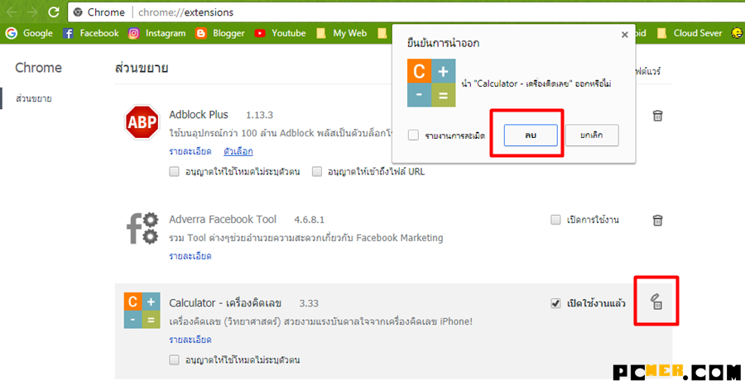This screenshot has width=745, height=385.
Task: Click the smiley face bookmark icon
Action: pos(737,33)
